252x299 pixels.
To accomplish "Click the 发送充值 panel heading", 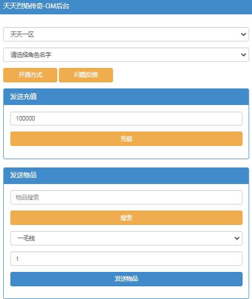I will pos(23,97).
